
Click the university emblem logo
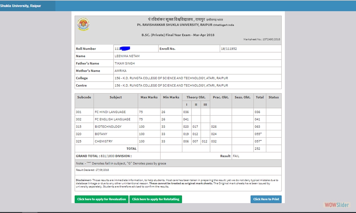click(x=83, y=24)
